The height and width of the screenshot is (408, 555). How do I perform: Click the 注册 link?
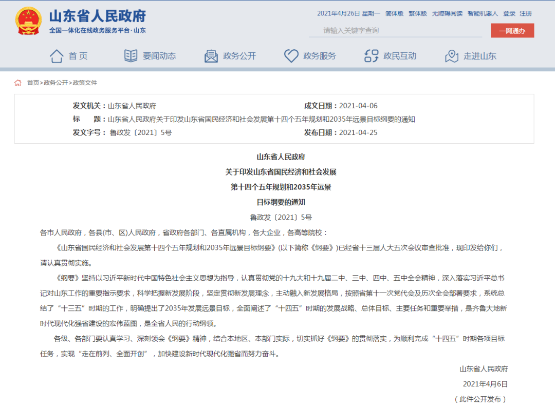pyautogui.click(x=526, y=13)
